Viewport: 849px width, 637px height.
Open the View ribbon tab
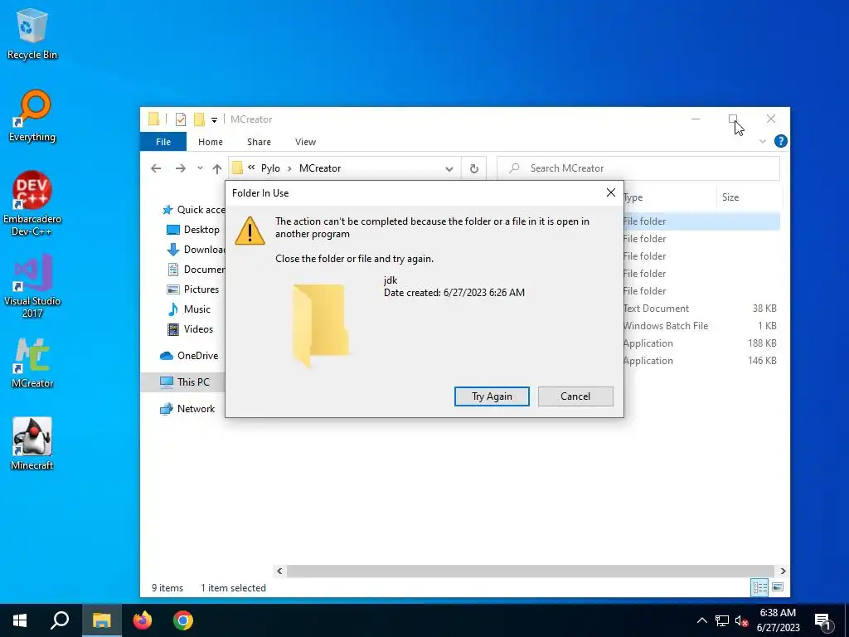pyautogui.click(x=305, y=141)
